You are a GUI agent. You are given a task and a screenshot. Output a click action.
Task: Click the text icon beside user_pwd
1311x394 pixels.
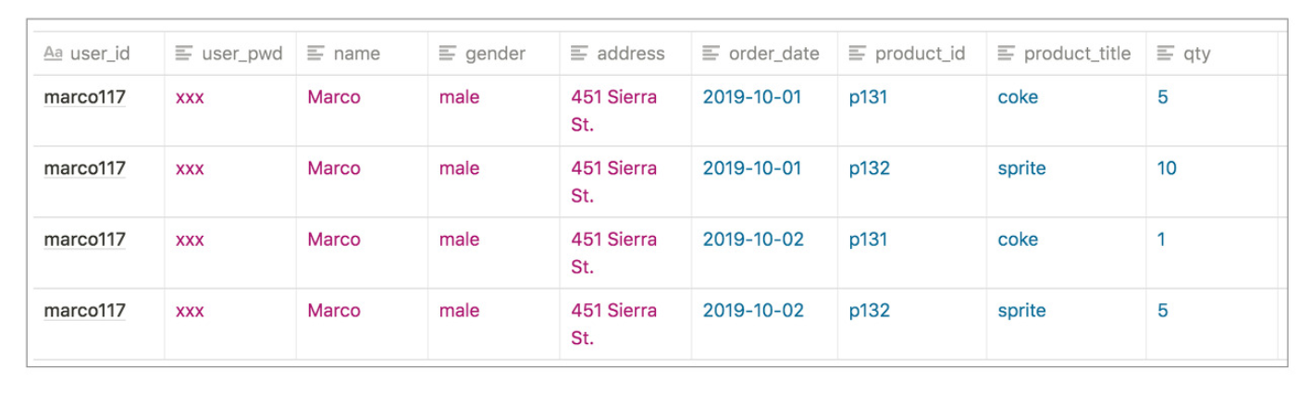(x=184, y=54)
